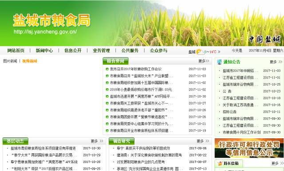Open news 市粮食局召开“盐城好大米”产业联盟
The width and height of the screenshot is (284, 171).
(x=141, y=76)
